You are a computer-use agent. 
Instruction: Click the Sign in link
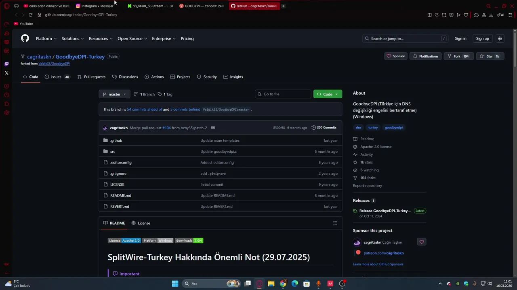click(460, 39)
